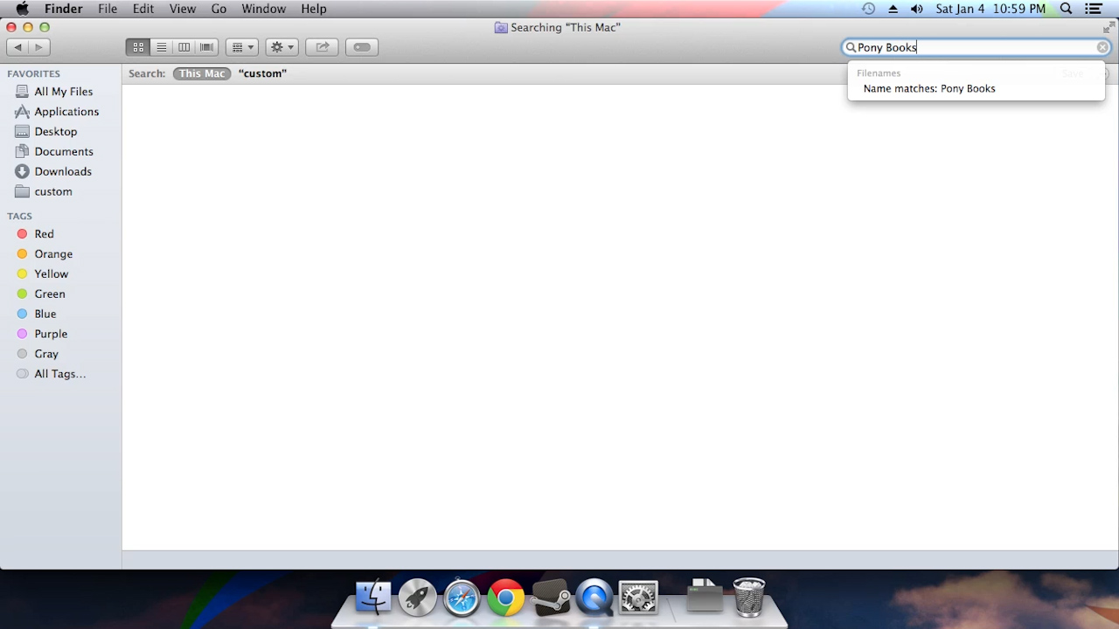The height and width of the screenshot is (629, 1119).
Task: Clear the search field text
Action: click(x=1102, y=47)
